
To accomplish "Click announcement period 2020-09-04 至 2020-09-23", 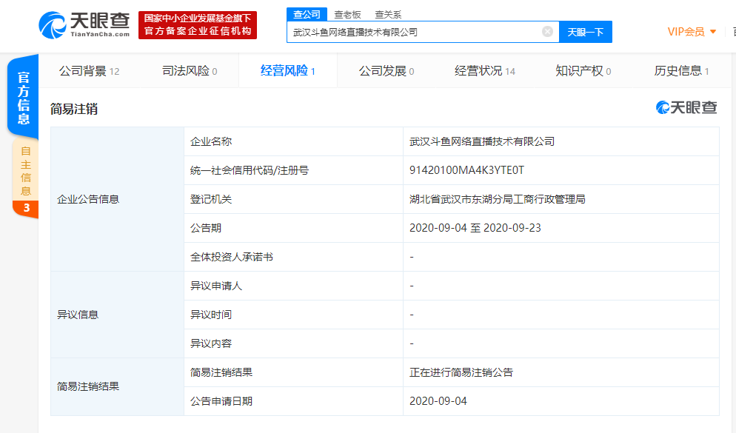I will coord(475,228).
